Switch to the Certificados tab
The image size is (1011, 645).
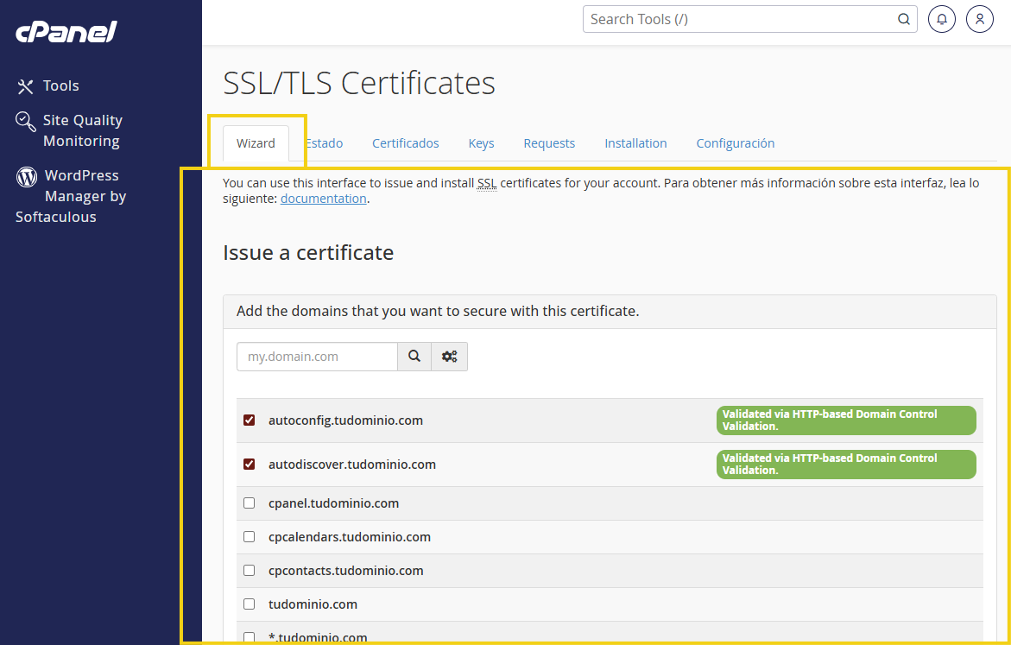coord(406,143)
